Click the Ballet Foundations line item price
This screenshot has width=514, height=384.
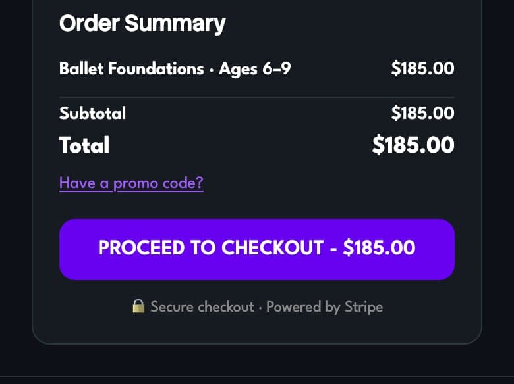tap(422, 68)
